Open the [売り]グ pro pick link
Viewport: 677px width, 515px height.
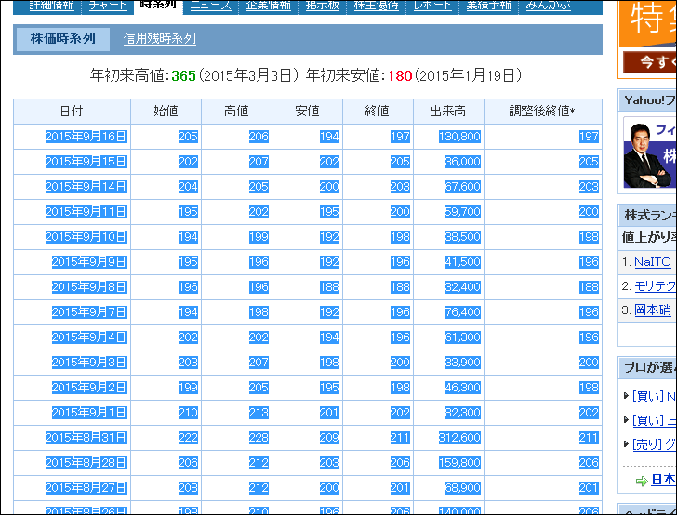tap(654, 444)
